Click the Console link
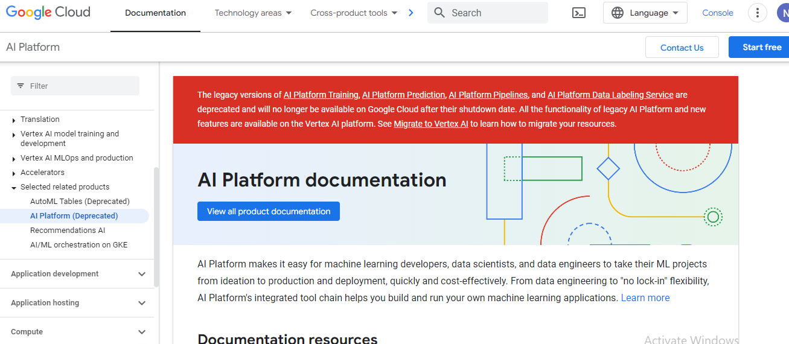789x344 pixels. coord(718,13)
